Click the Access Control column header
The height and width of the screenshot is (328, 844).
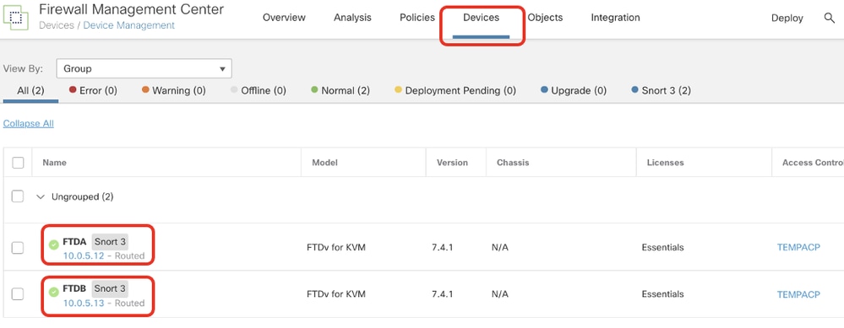813,163
